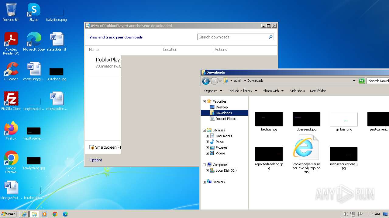Click the network tray icon

(x=353, y=214)
